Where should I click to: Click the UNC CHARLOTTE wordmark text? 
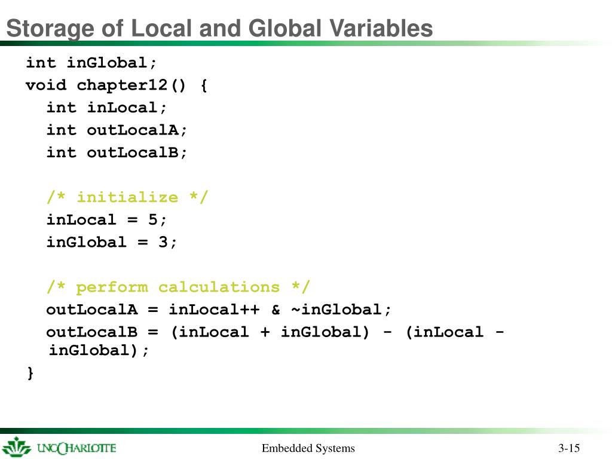(x=76, y=448)
